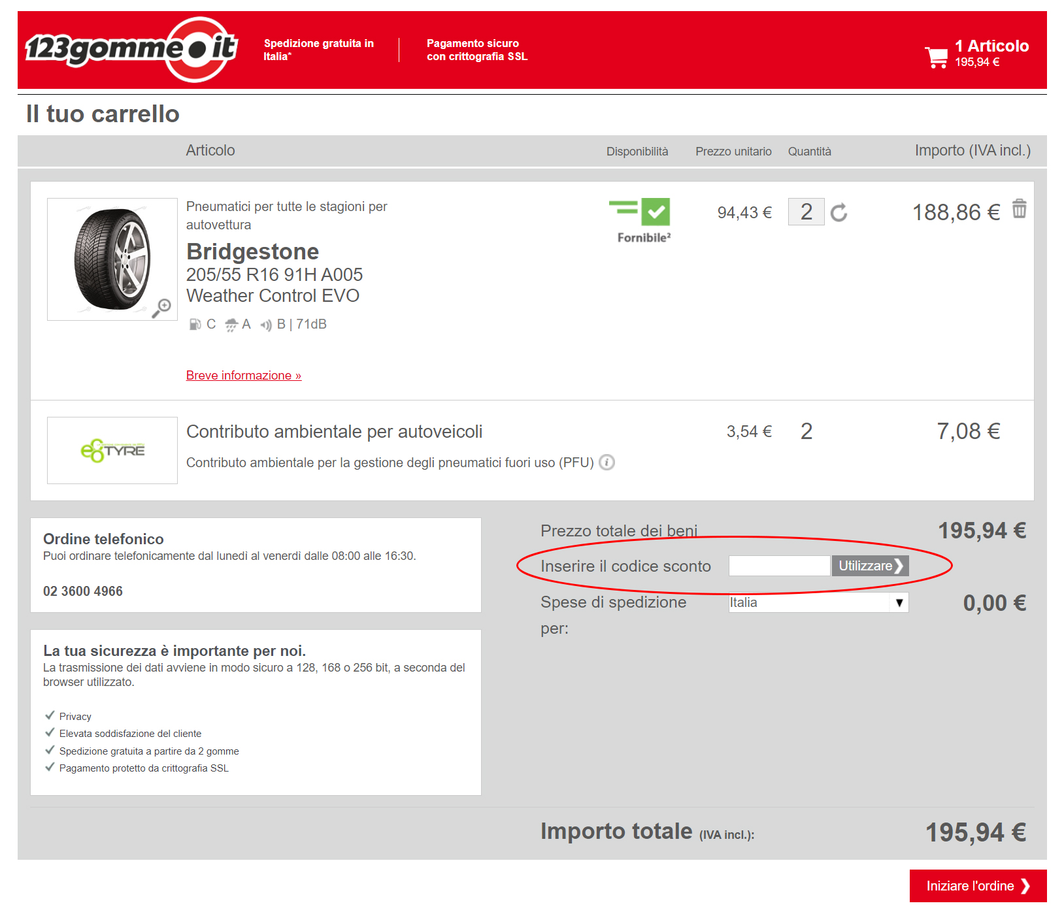Click the noise level speaker icon
1064x914 pixels.
pos(266,325)
